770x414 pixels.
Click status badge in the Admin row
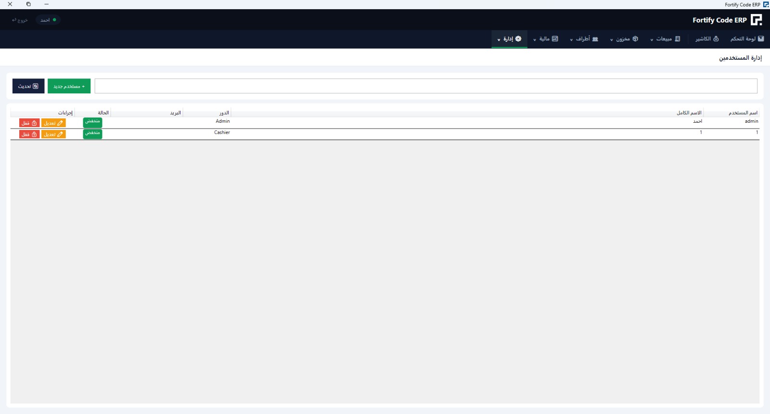(x=92, y=122)
